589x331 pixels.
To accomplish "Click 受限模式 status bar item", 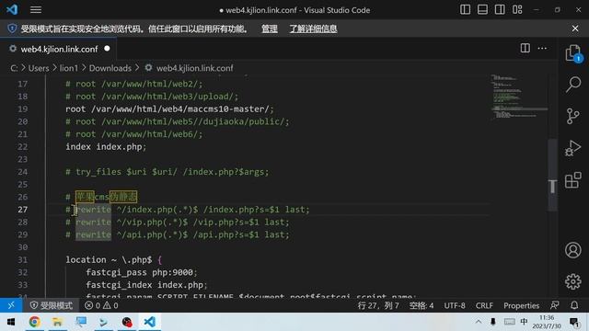I will pos(52,305).
